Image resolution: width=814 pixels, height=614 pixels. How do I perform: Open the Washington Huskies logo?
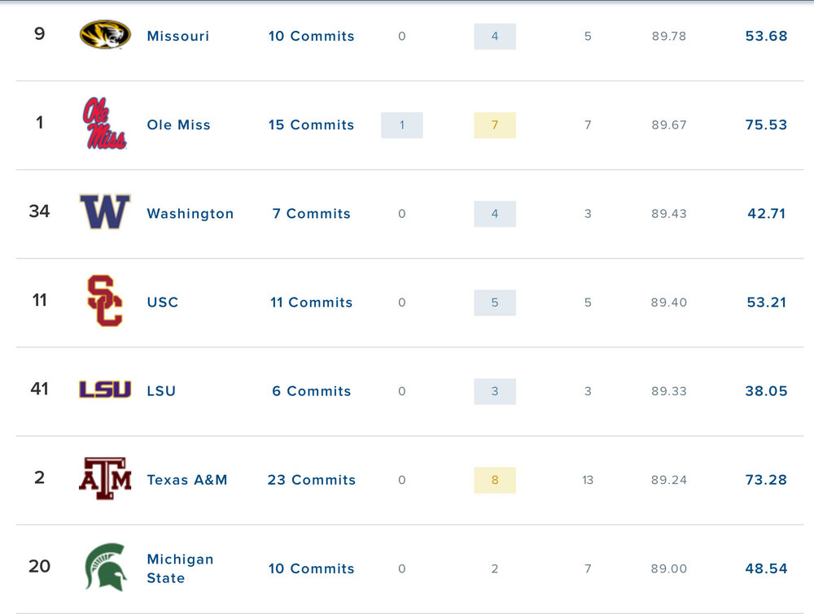105,212
